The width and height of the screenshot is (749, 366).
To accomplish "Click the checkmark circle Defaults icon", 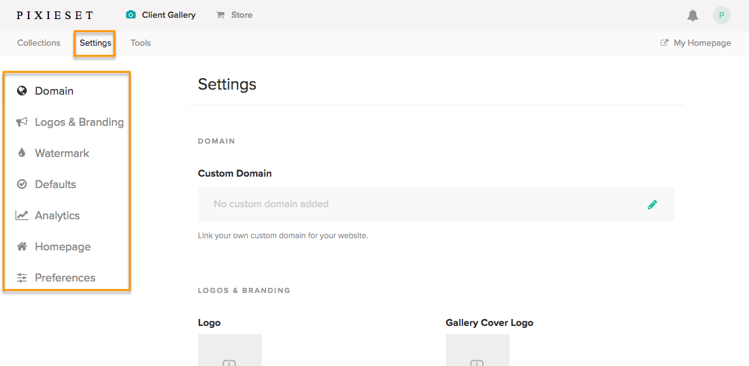I will point(22,184).
